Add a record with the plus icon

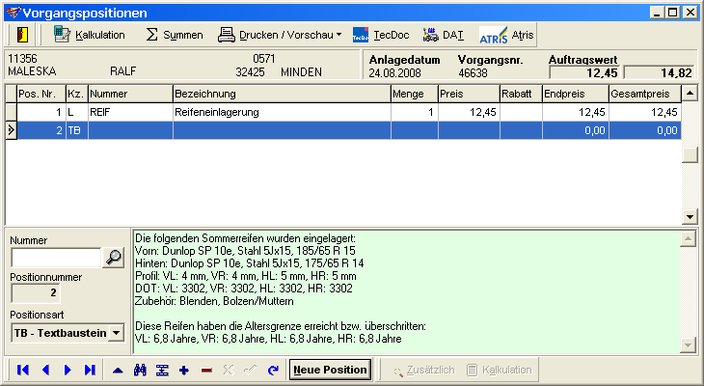183,370
